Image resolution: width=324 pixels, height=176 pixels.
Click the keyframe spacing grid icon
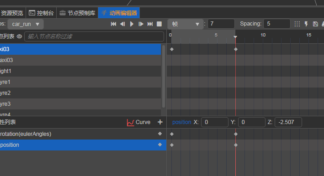point(297,24)
